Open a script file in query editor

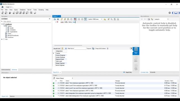click(55, 19)
